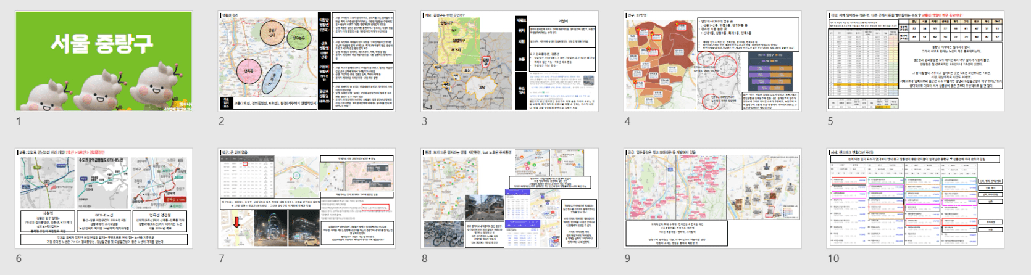Open slide 3 with yellow highlighted district map
The image size is (1031, 275).
[x=510, y=62]
